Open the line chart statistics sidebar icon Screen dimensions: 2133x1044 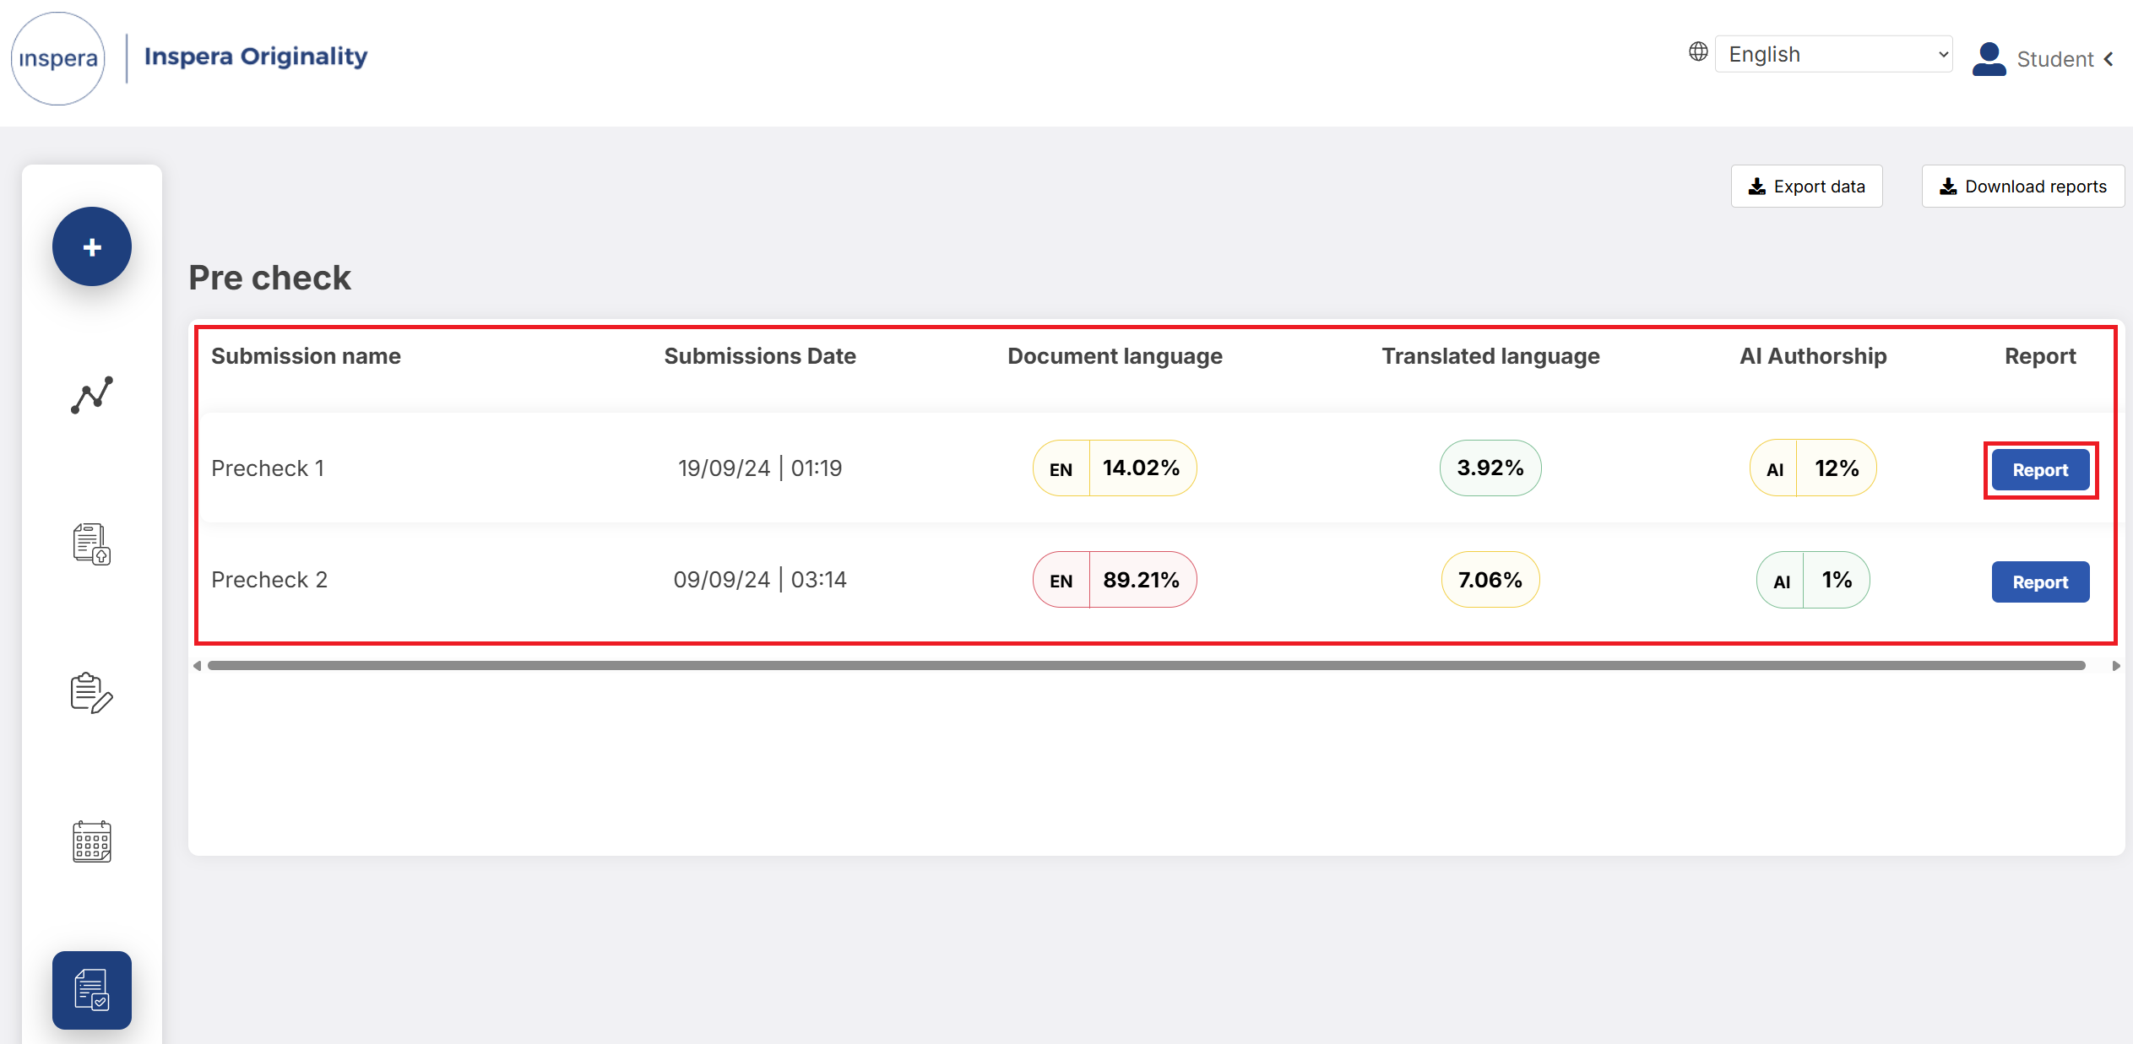92,395
